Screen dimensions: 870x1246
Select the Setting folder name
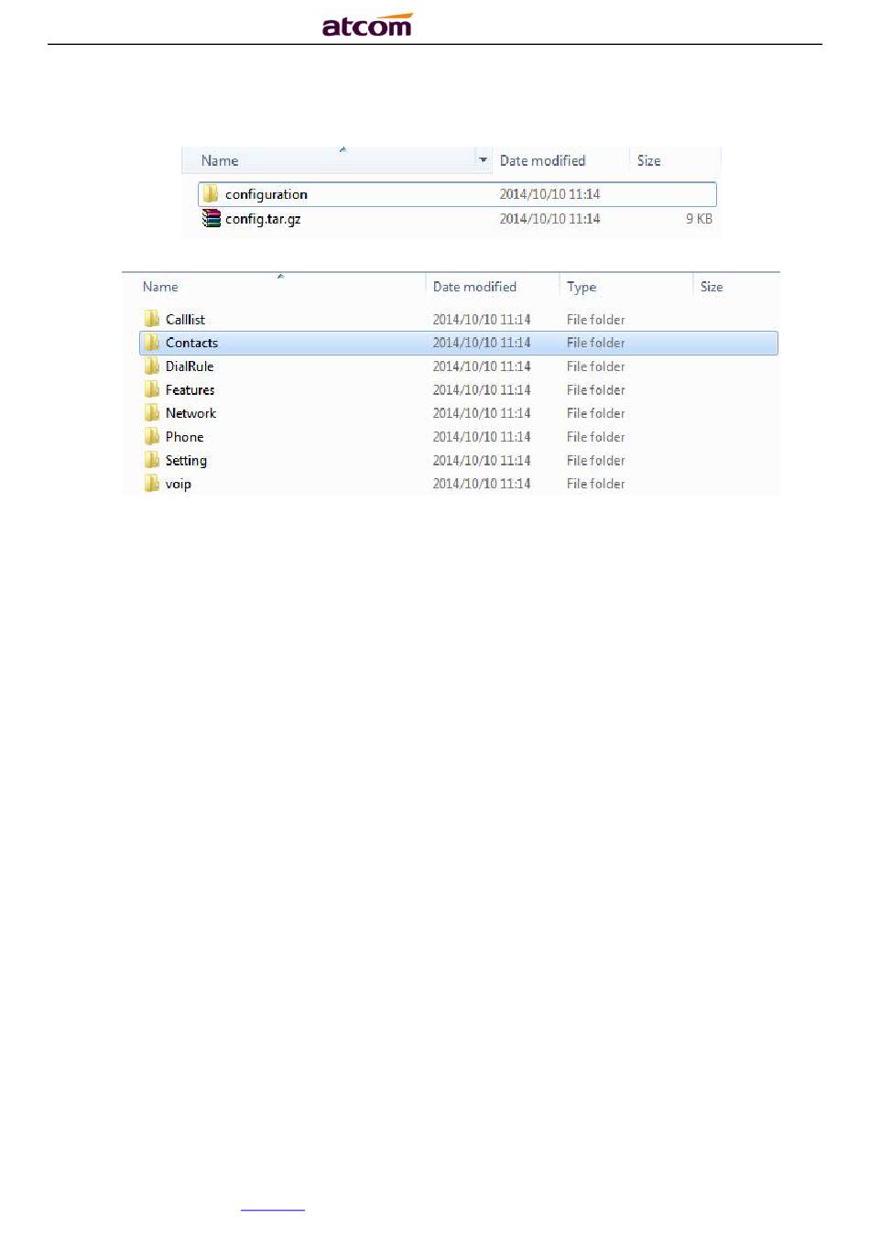[x=186, y=461]
